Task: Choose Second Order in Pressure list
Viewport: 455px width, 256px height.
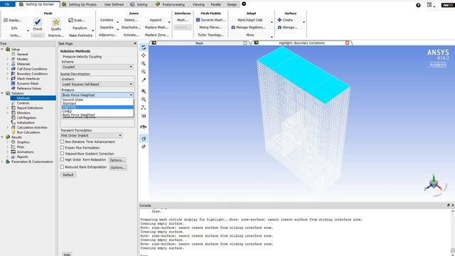Action: pyautogui.click(x=97, y=100)
